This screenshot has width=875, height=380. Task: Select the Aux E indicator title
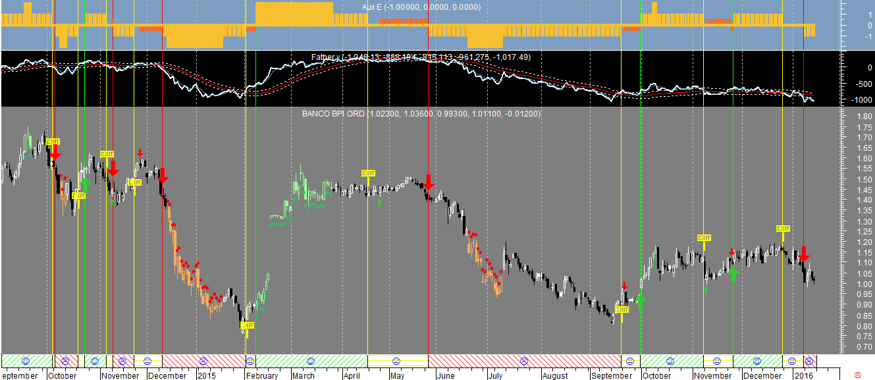click(x=421, y=7)
